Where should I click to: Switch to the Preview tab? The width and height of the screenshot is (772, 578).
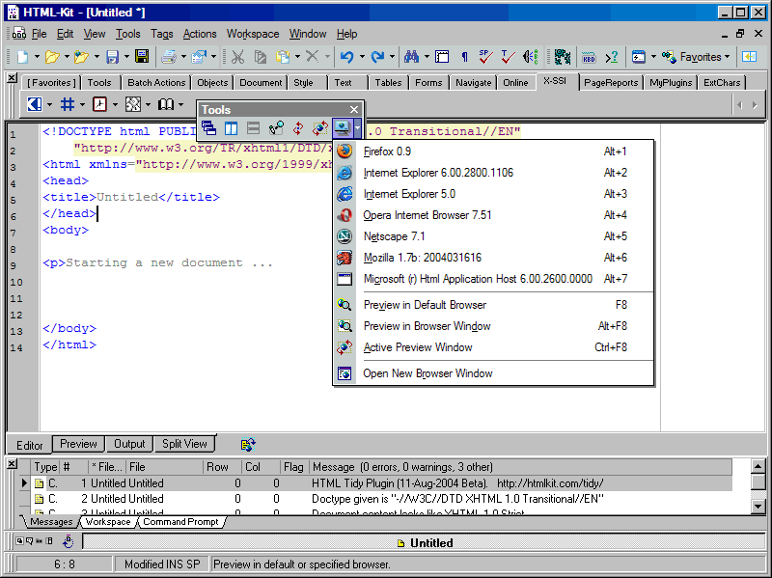[x=78, y=444]
